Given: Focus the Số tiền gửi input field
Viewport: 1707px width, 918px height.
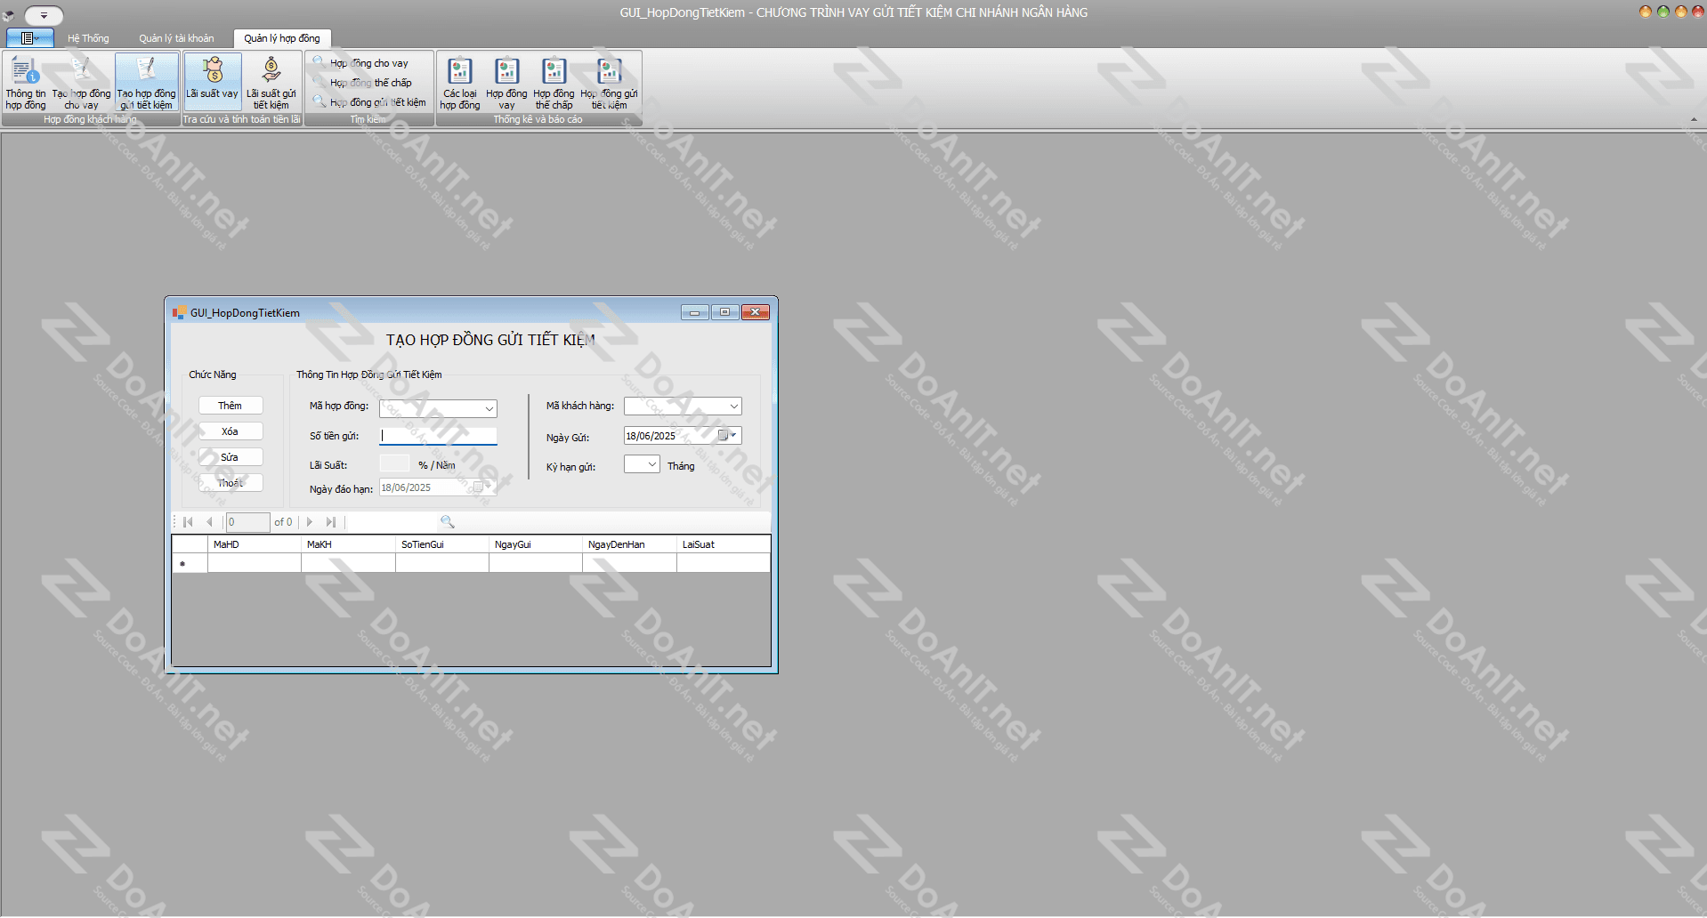Looking at the screenshot, I should pos(438,436).
